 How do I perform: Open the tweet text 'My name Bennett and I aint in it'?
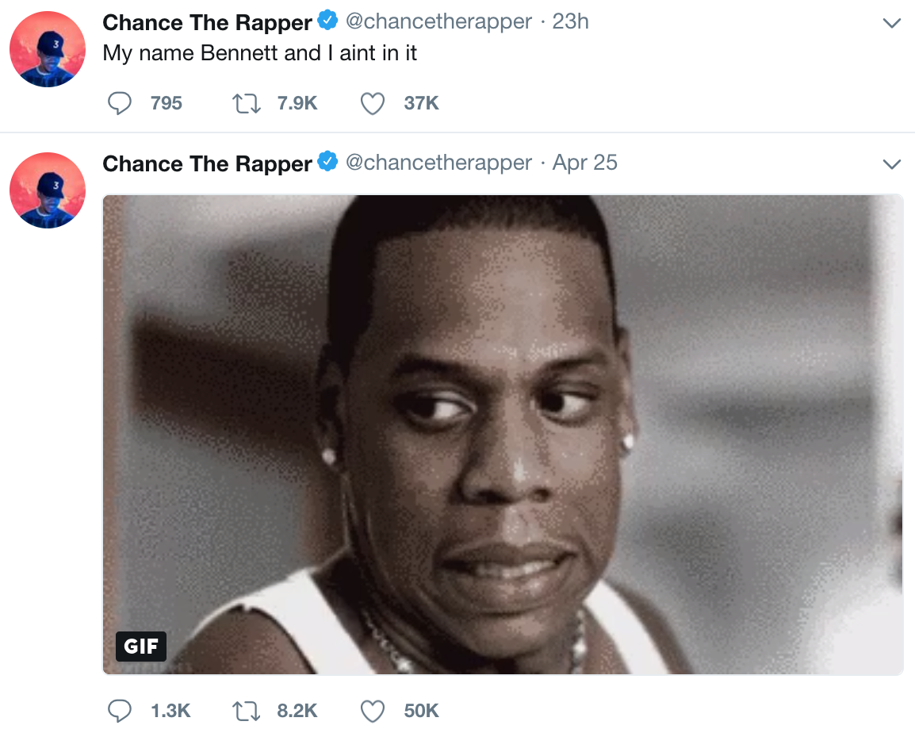260,53
